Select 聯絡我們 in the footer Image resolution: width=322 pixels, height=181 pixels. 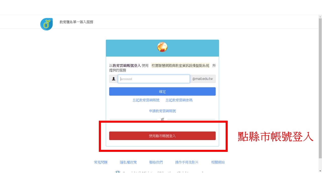(156, 162)
